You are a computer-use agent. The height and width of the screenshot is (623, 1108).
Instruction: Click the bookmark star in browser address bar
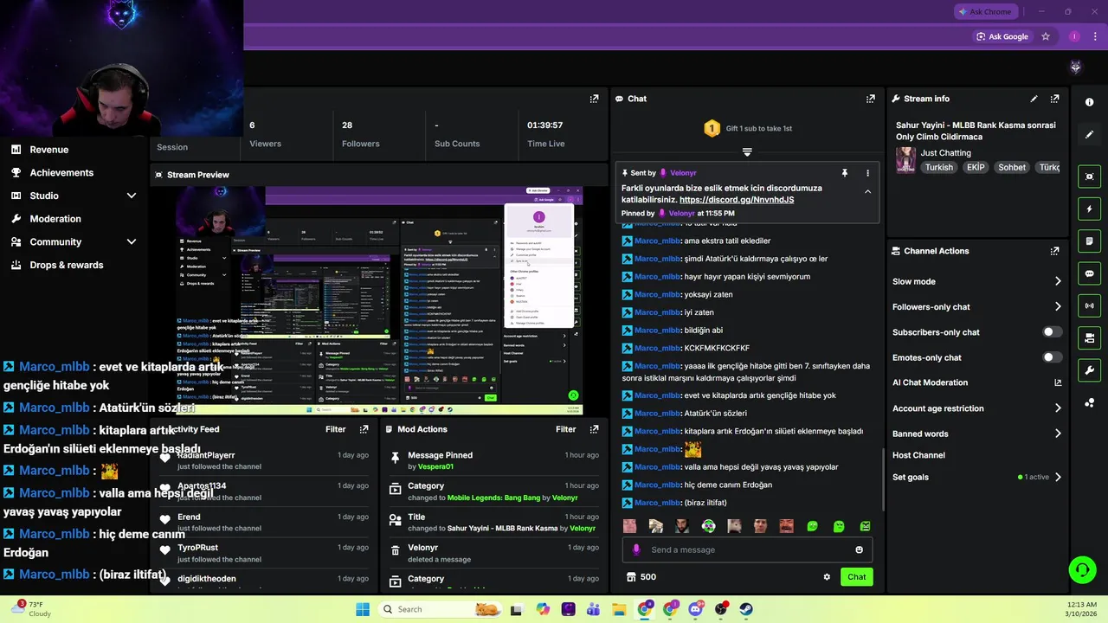point(1046,36)
